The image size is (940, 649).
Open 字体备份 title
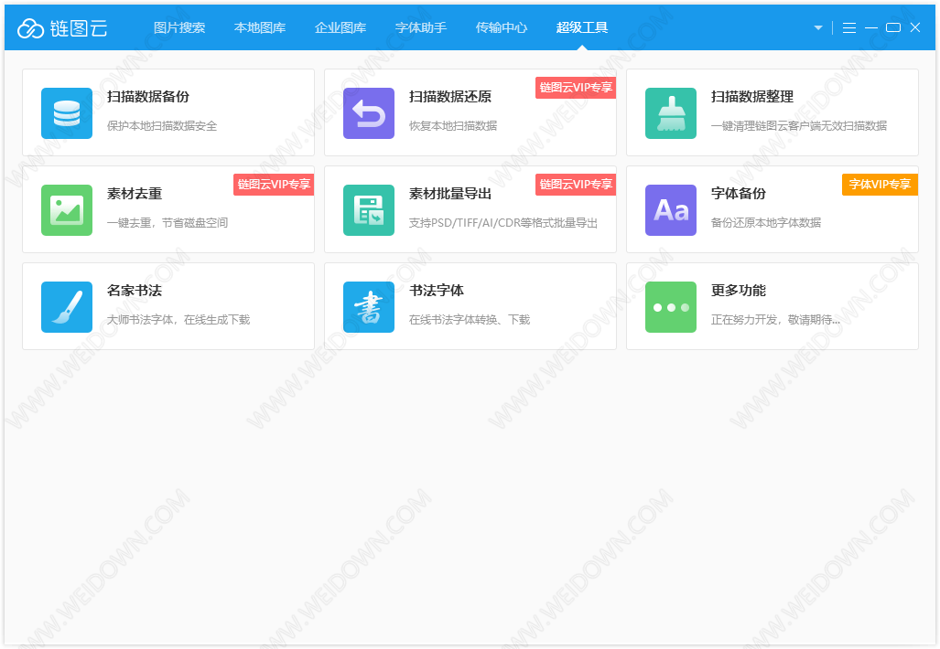click(x=739, y=194)
